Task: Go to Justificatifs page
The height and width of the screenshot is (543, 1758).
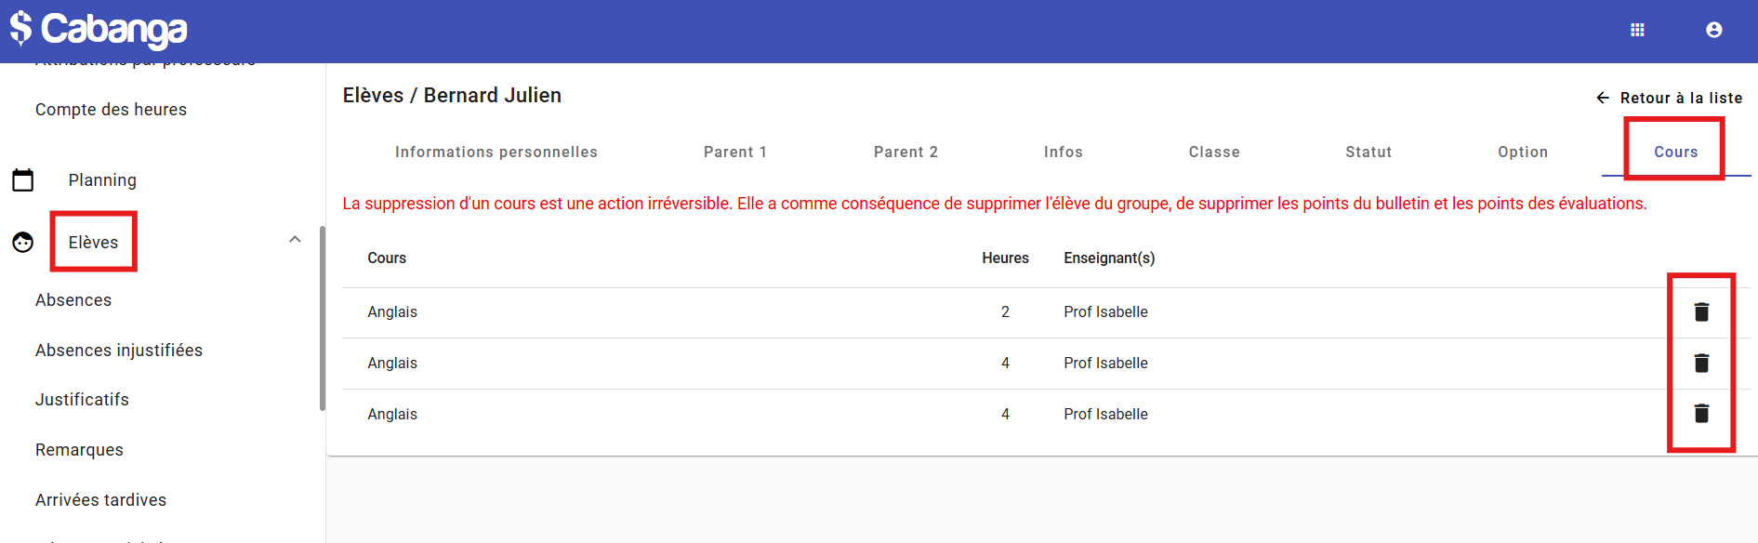Action: [82, 400]
